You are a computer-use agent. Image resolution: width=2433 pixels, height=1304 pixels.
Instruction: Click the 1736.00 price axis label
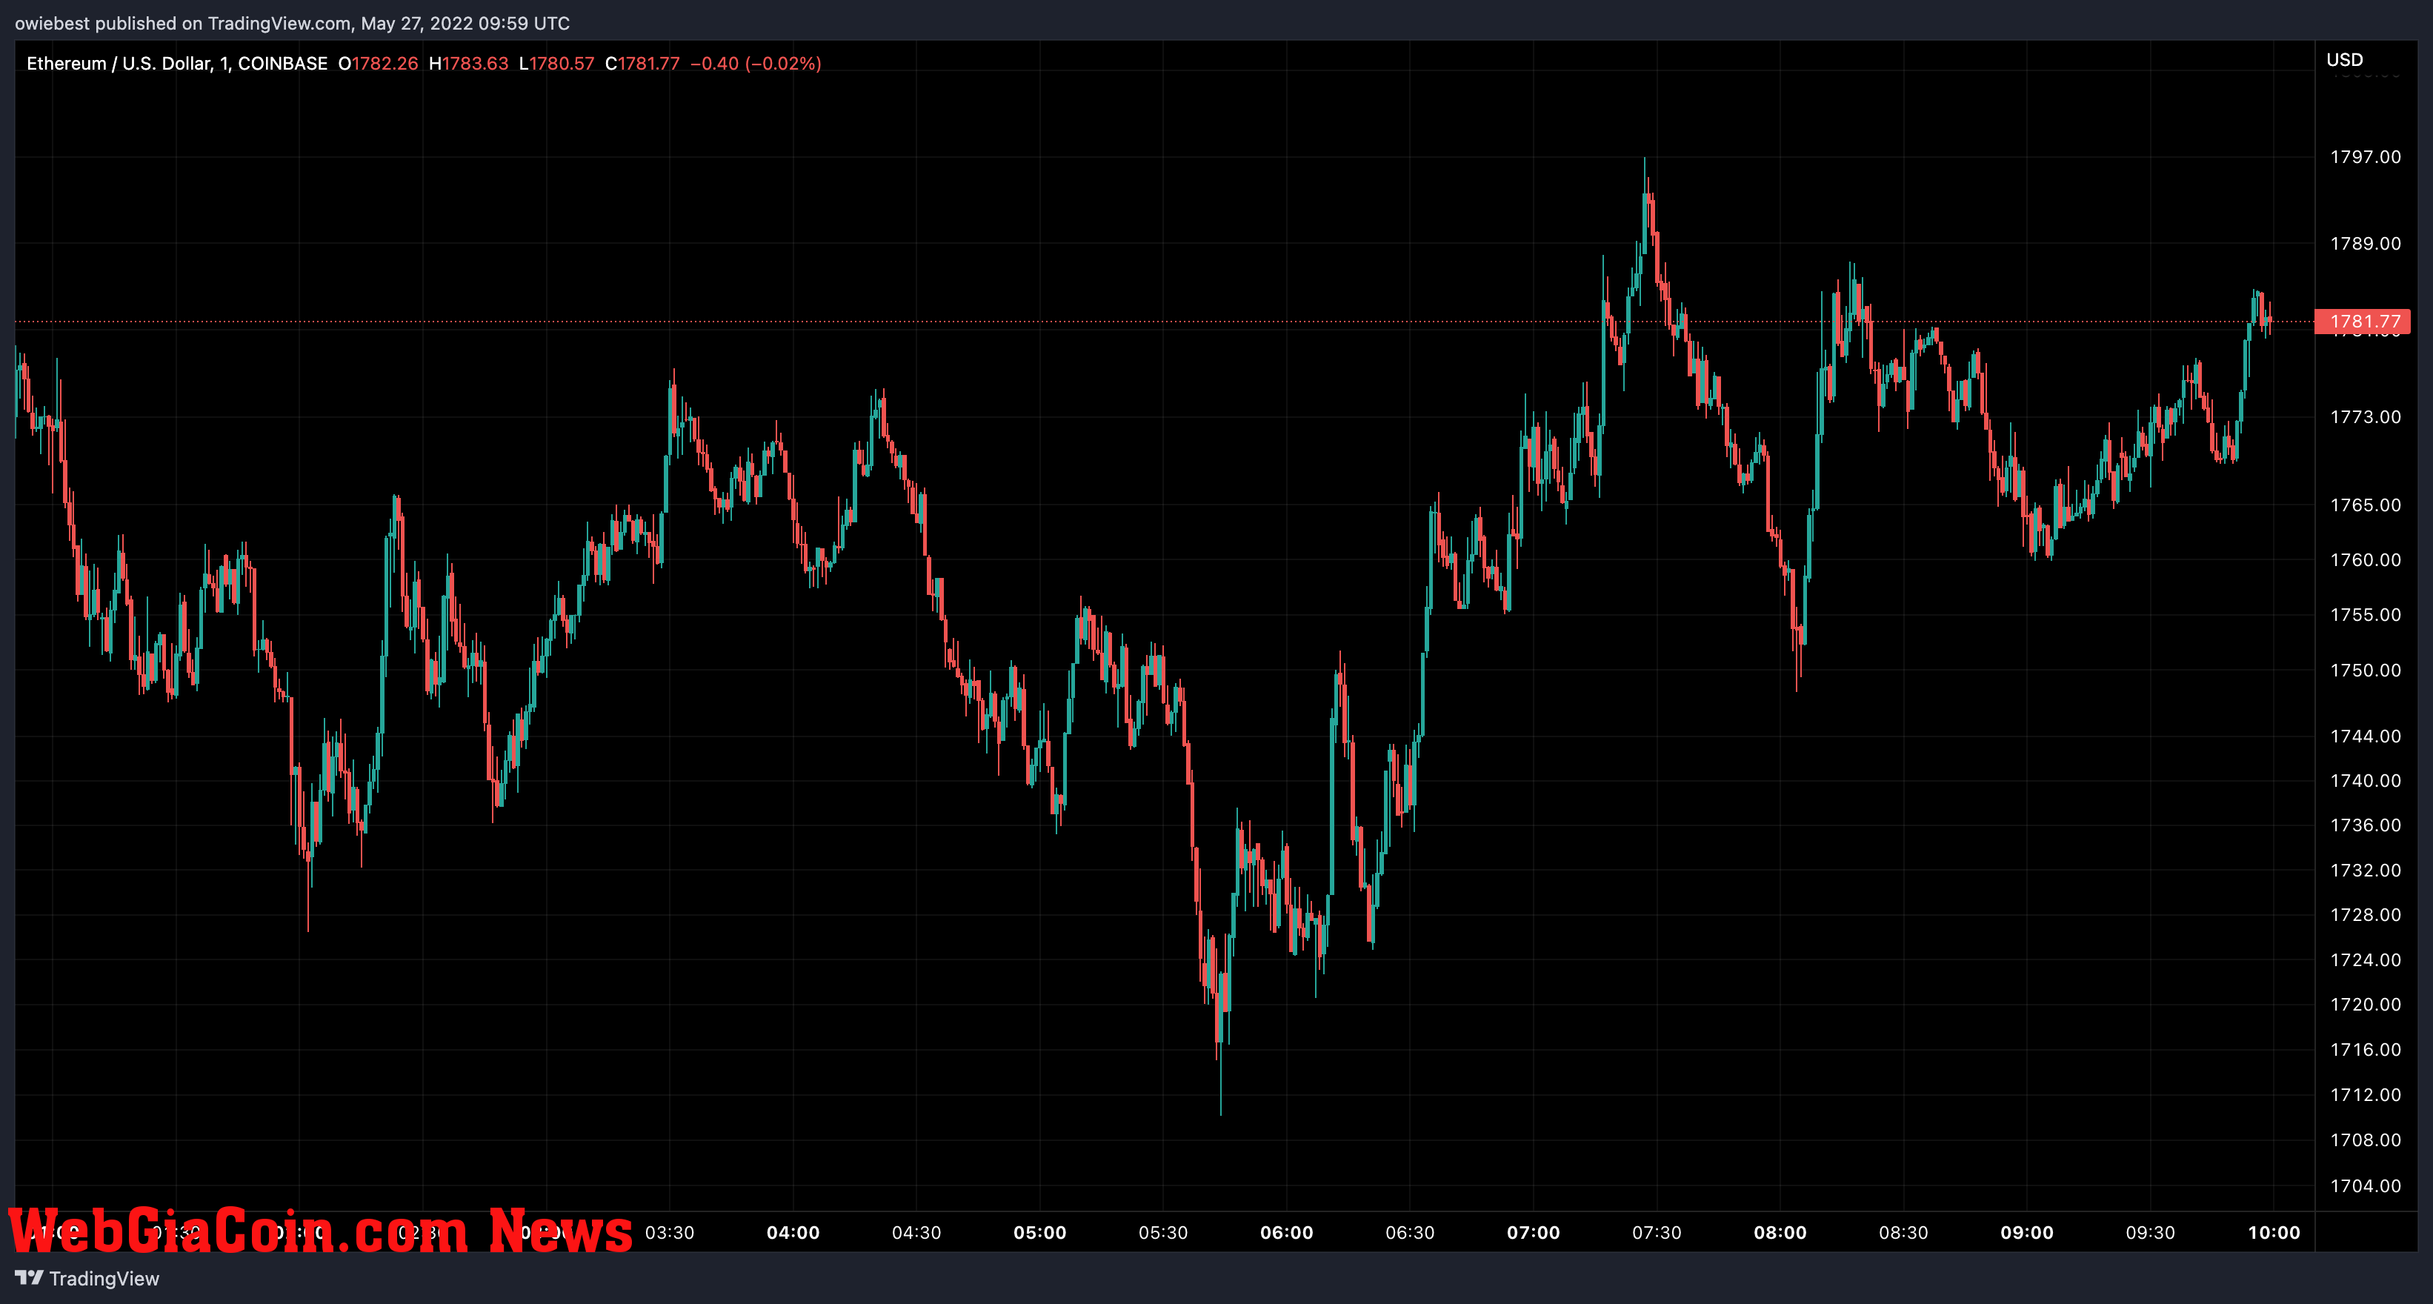coord(2365,825)
